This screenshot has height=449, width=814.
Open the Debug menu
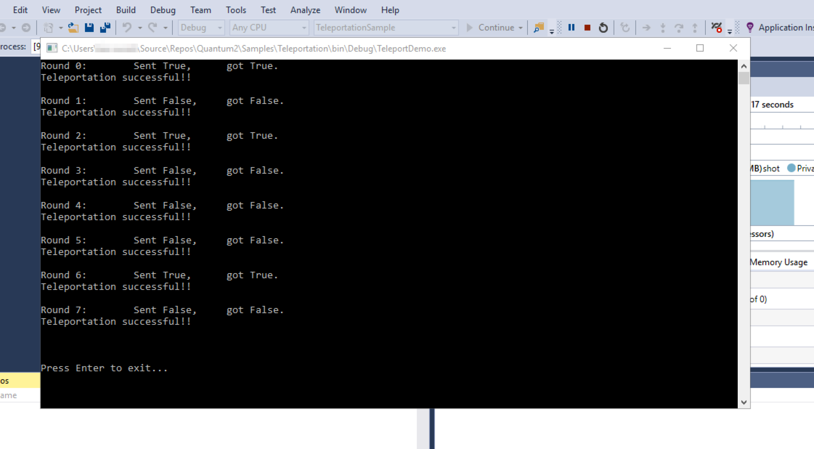[163, 10]
